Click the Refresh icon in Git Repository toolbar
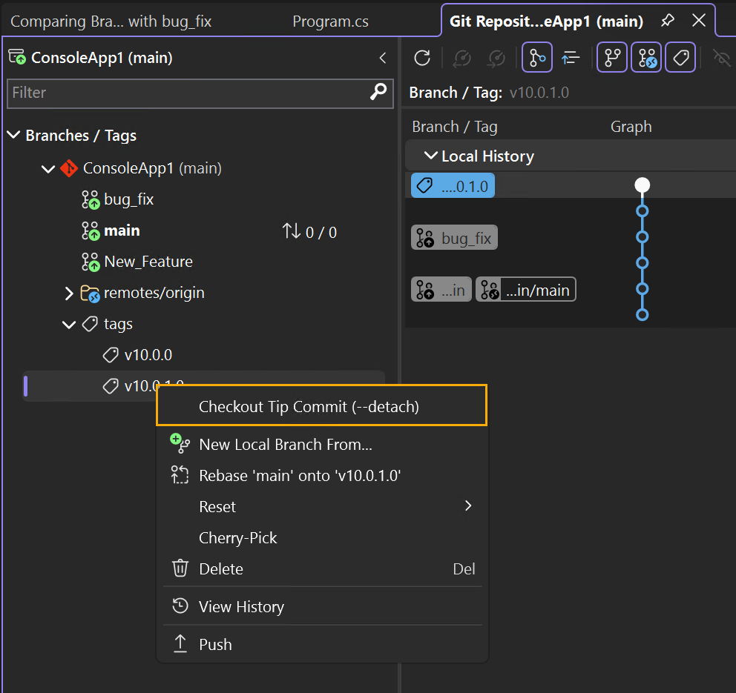The image size is (736, 693). click(421, 57)
